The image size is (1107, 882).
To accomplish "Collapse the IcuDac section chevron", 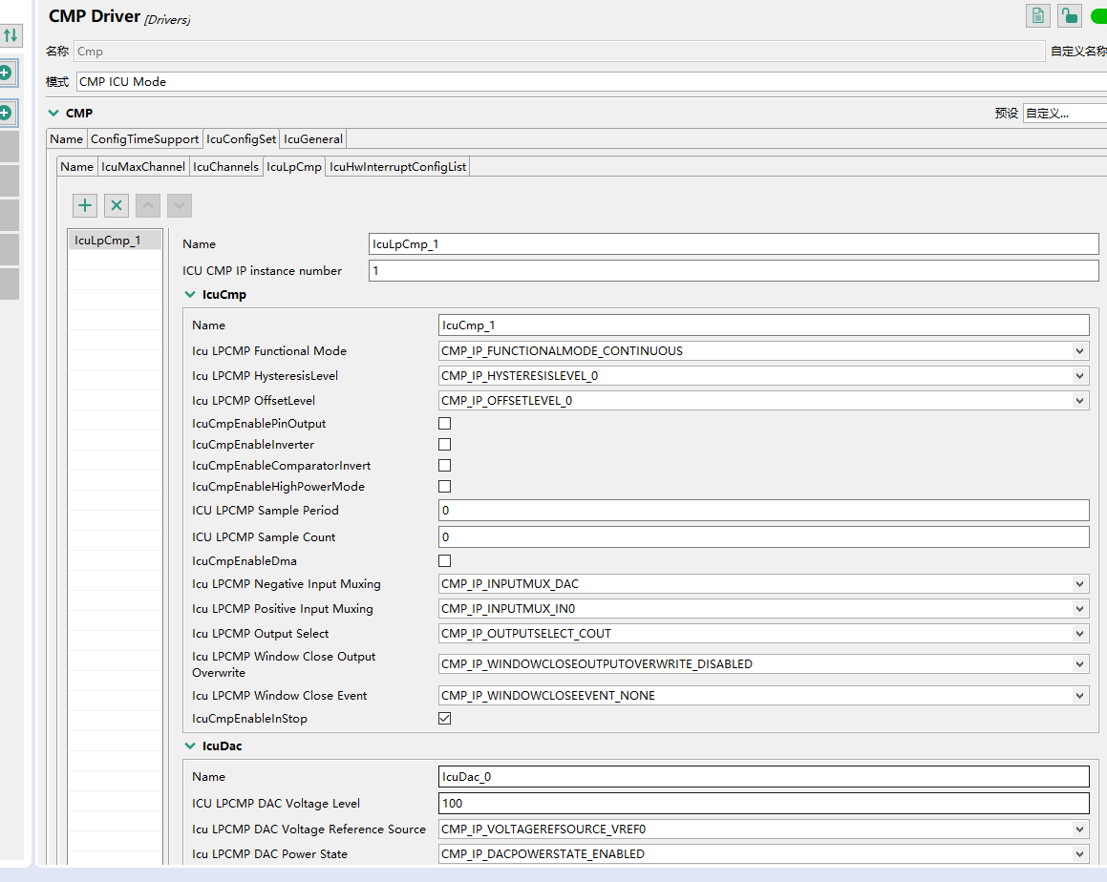I will (190, 746).
